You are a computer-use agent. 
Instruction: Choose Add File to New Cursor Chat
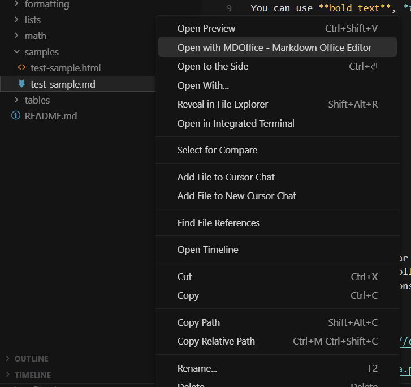[x=278, y=196]
